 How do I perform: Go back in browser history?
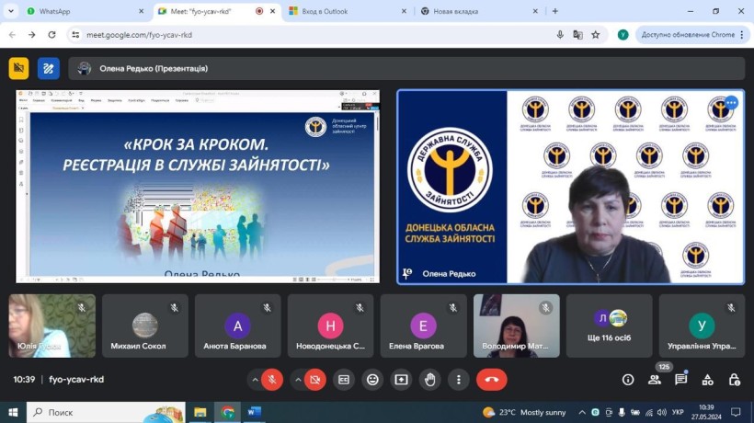click(x=13, y=35)
